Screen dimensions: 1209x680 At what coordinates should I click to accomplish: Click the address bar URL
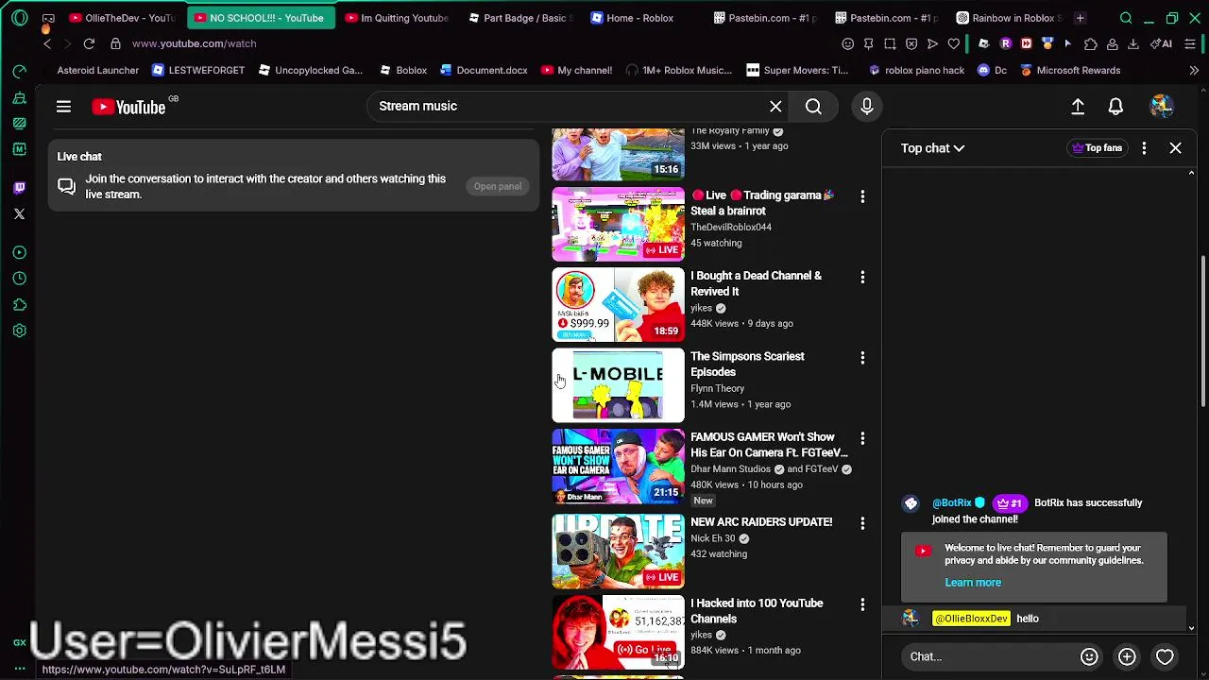coord(195,43)
